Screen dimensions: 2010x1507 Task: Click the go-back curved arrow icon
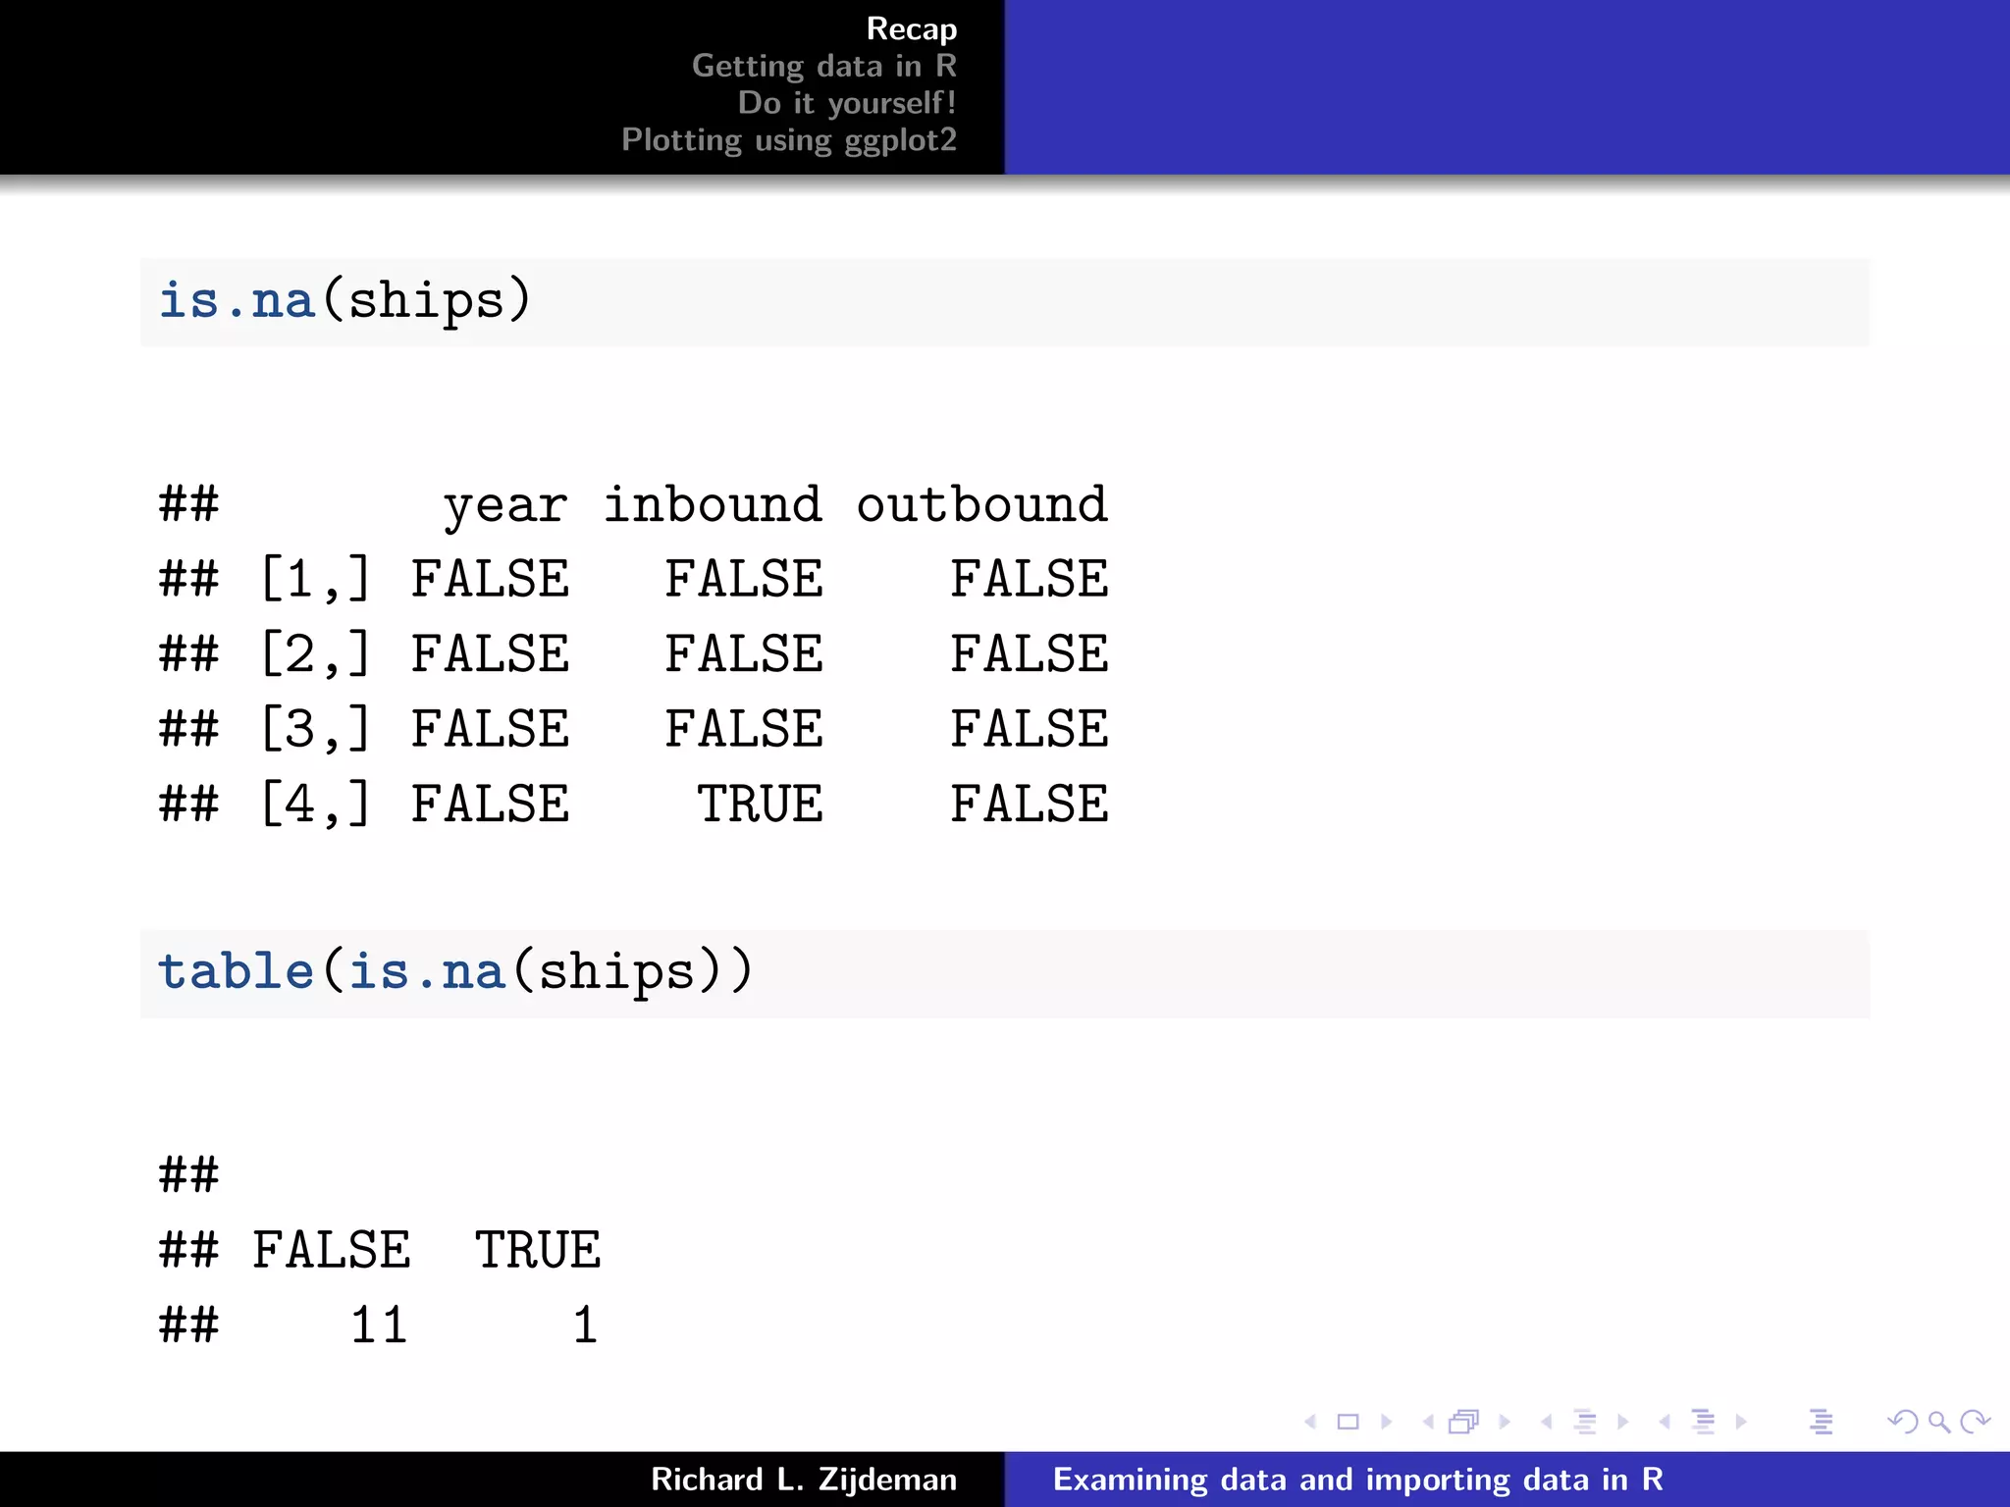click(x=1902, y=1422)
